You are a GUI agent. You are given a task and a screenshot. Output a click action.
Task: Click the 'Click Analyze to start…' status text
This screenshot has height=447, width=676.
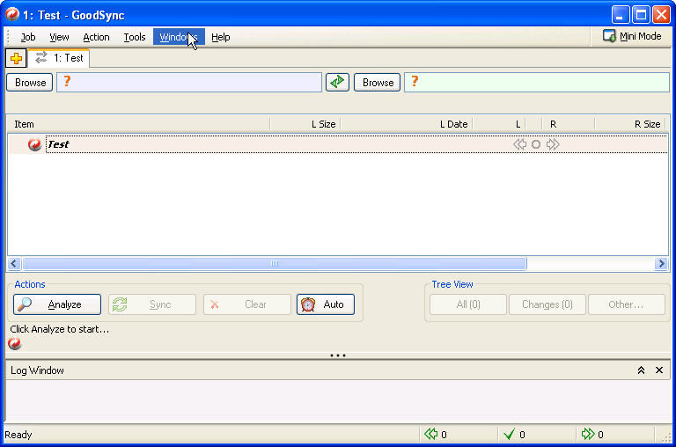point(60,329)
